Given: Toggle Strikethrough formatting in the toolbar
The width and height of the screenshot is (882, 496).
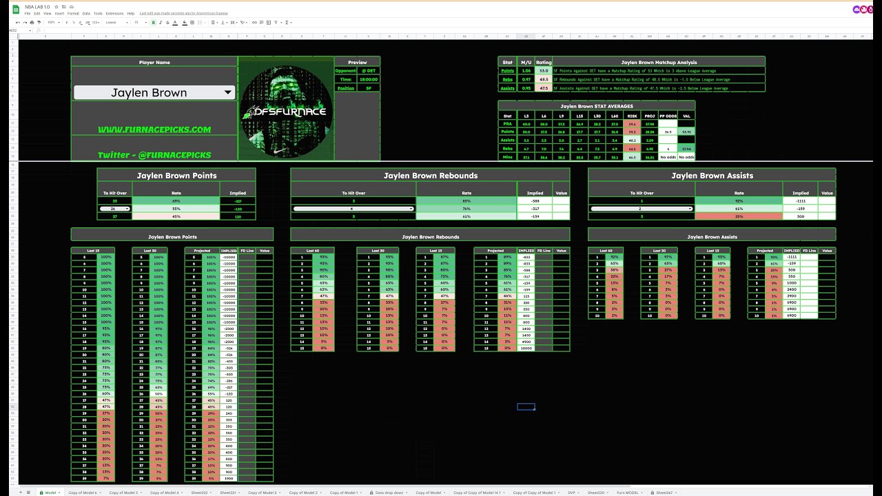Looking at the screenshot, I should tap(167, 22).
